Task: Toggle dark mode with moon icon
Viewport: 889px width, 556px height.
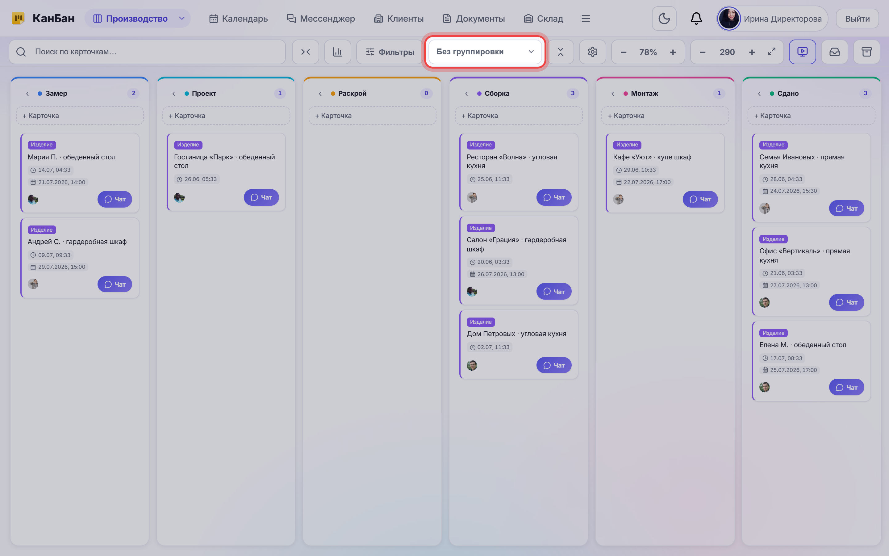Action: pos(664,19)
